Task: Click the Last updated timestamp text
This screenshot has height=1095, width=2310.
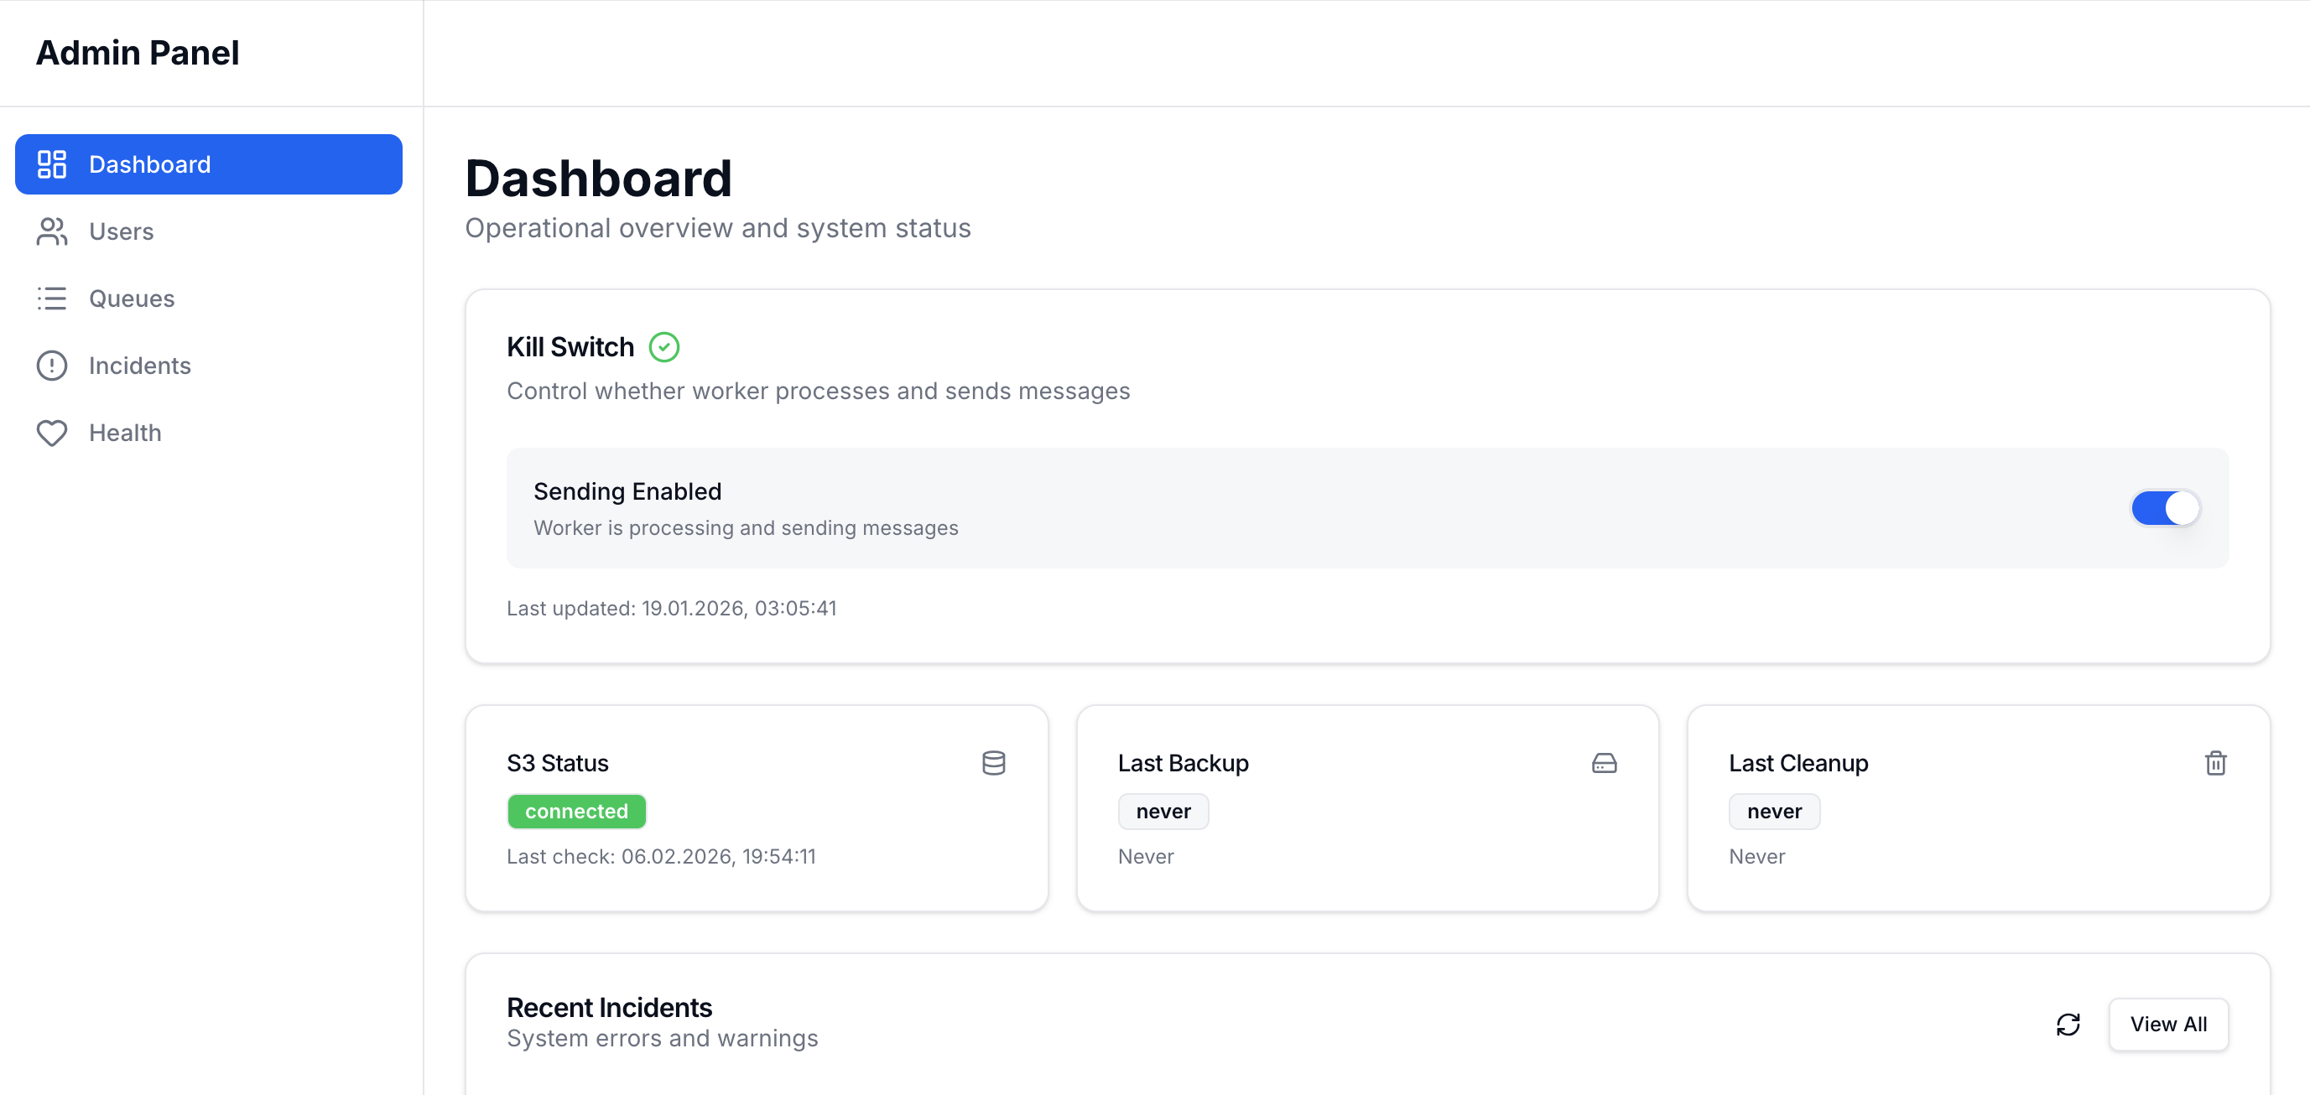Action: click(672, 608)
